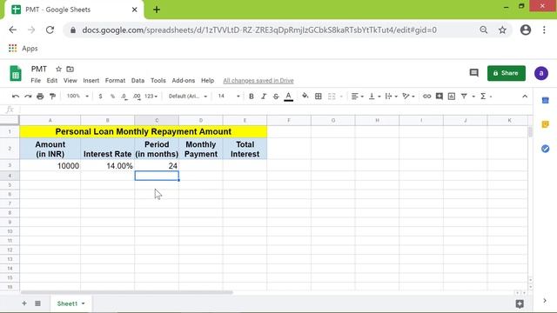The image size is (557, 313).
Task: Open the Format menu
Action: point(115,81)
